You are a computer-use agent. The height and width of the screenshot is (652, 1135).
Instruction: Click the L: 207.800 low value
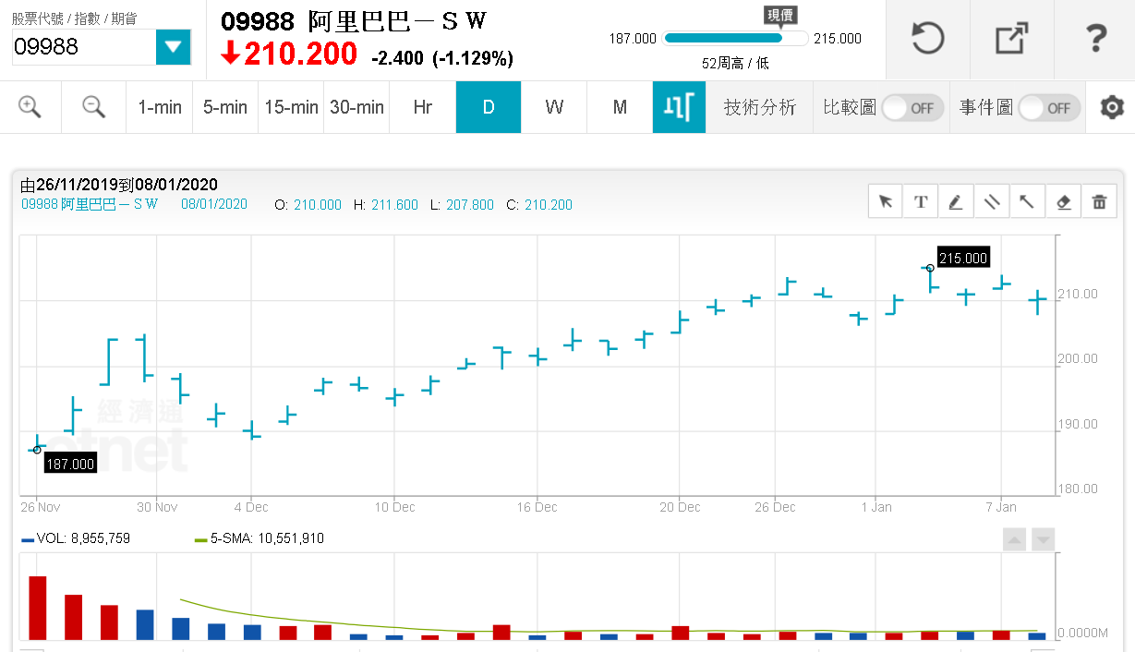(464, 205)
